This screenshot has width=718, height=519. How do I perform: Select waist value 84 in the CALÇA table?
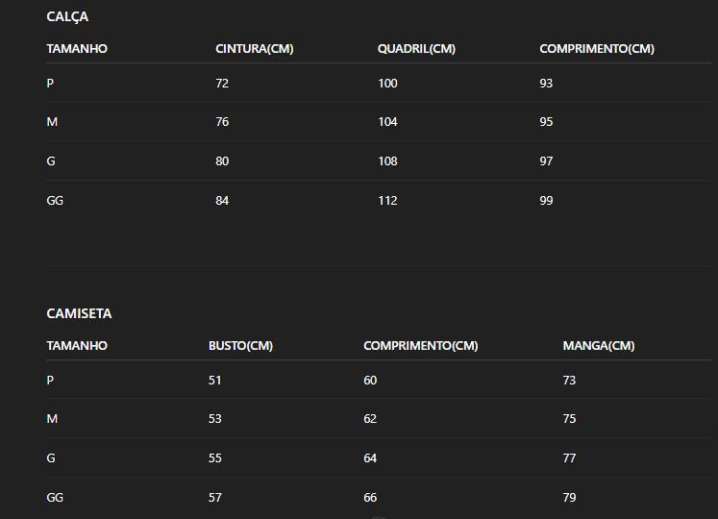click(222, 201)
